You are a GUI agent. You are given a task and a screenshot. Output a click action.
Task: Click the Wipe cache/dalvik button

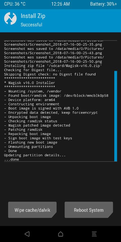(x=32, y=210)
